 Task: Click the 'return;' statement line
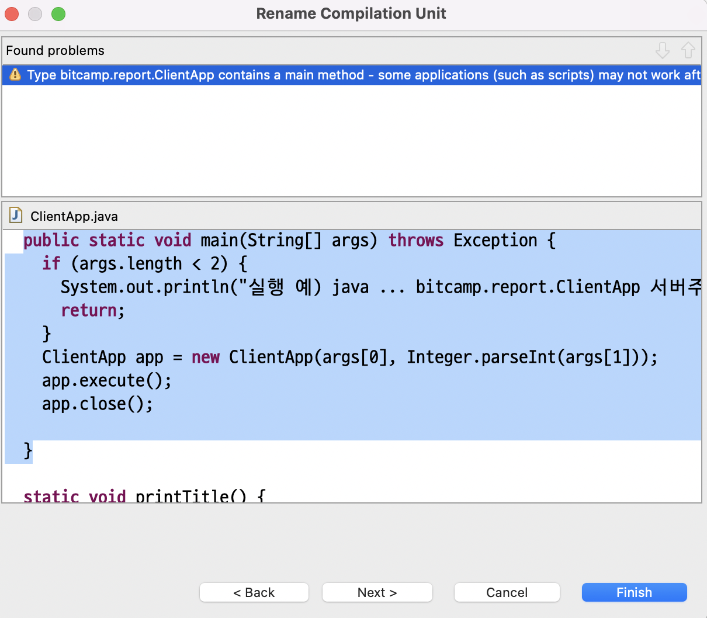pyautogui.click(x=93, y=310)
